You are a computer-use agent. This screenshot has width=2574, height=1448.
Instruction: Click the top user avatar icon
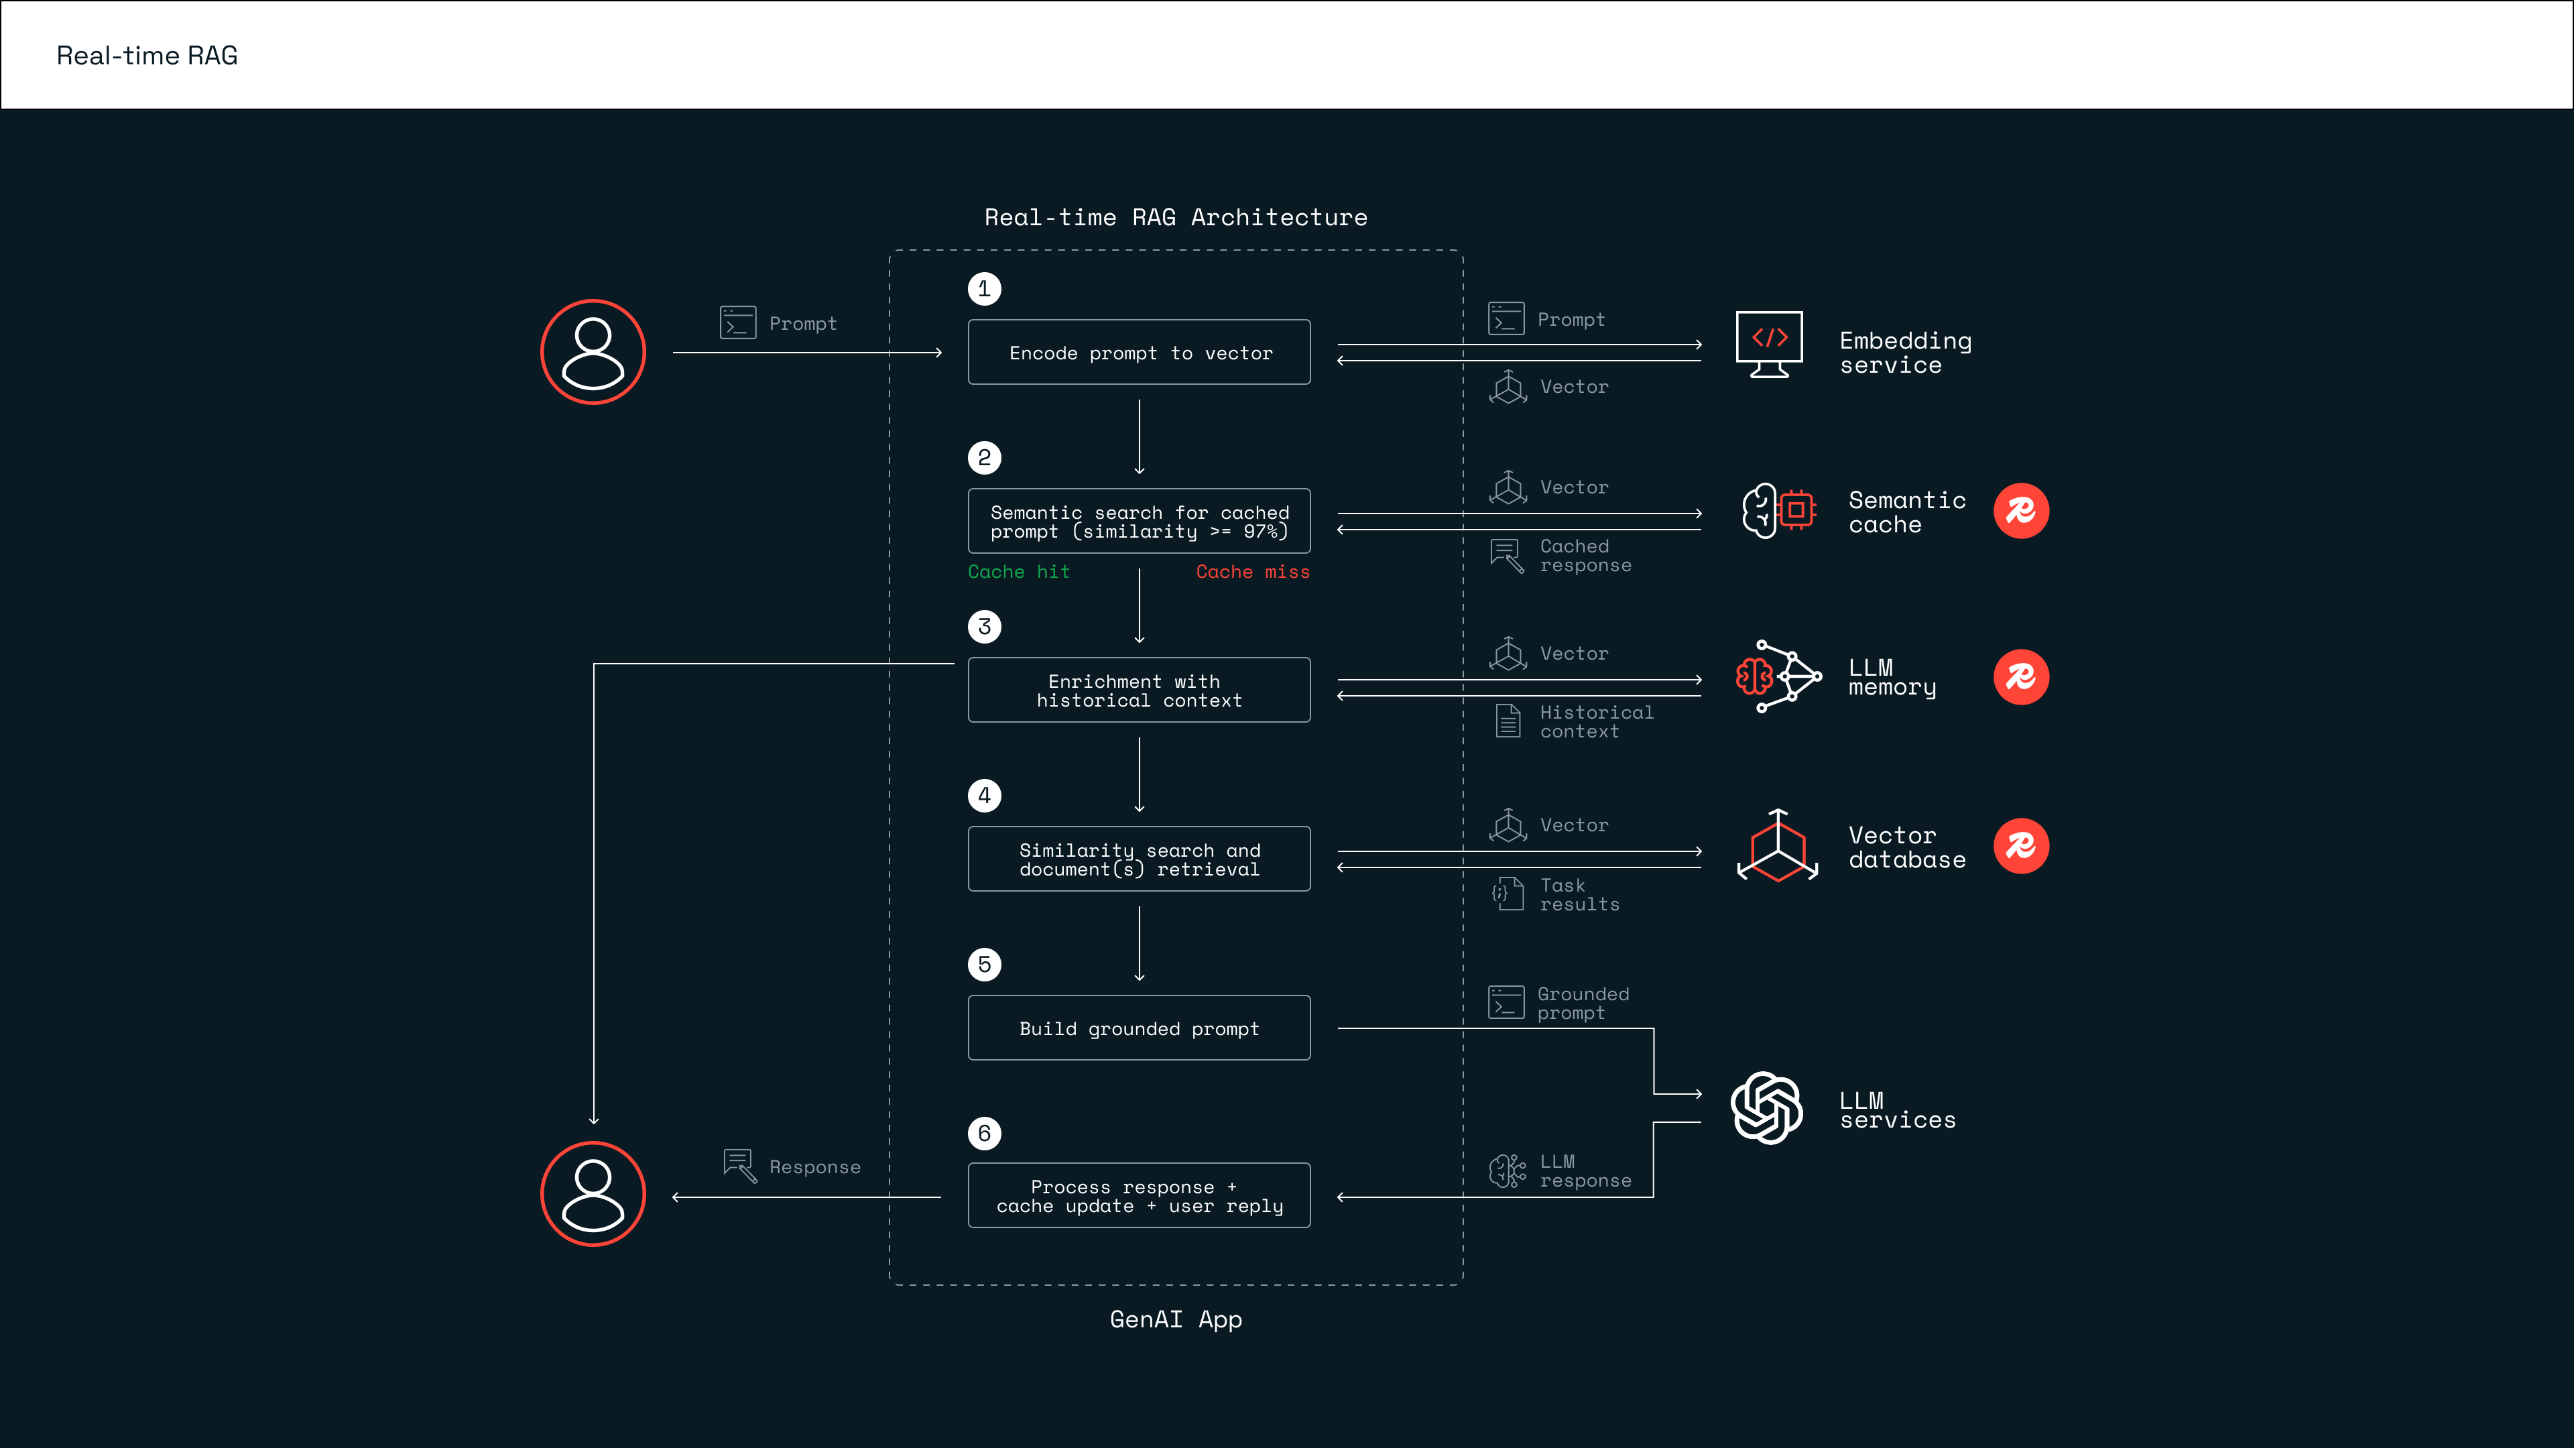tap(593, 352)
